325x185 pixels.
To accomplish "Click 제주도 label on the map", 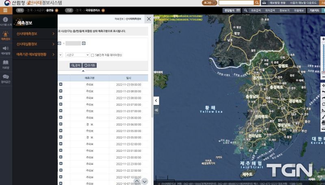I will [247, 174].
